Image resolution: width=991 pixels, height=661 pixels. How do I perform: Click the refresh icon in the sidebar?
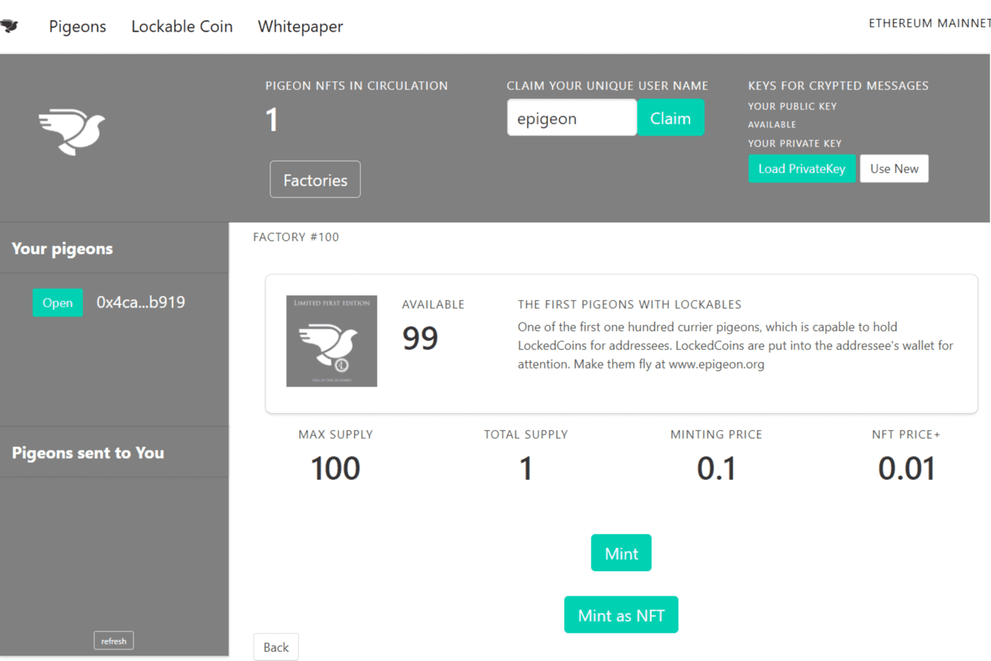[113, 640]
